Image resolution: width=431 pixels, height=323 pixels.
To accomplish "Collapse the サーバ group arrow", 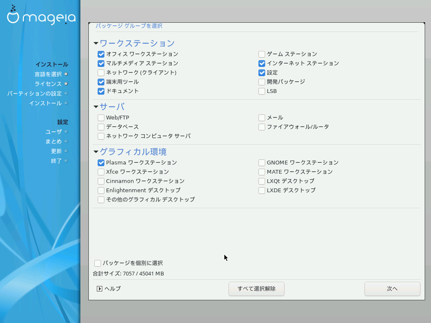I will click(x=96, y=106).
